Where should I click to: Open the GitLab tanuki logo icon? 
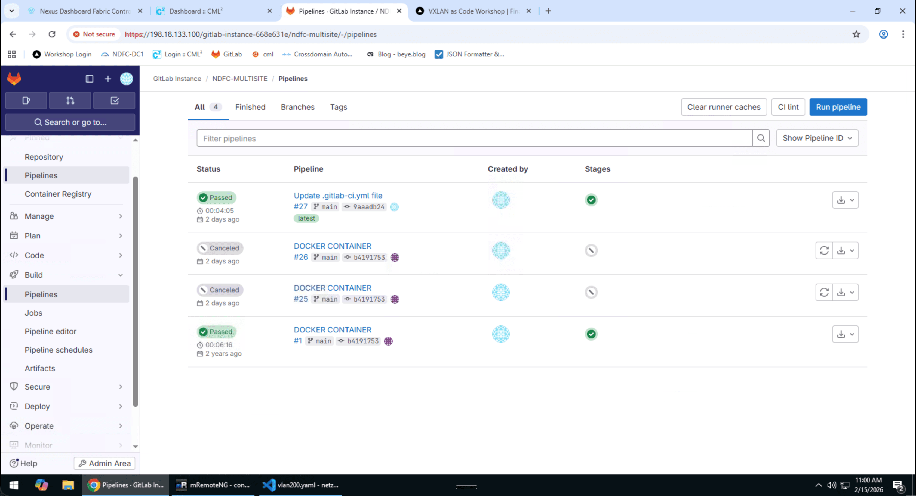point(14,79)
